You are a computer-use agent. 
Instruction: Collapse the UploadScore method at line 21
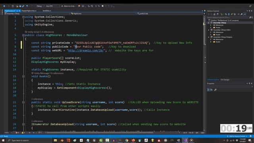[x=23, y=102]
